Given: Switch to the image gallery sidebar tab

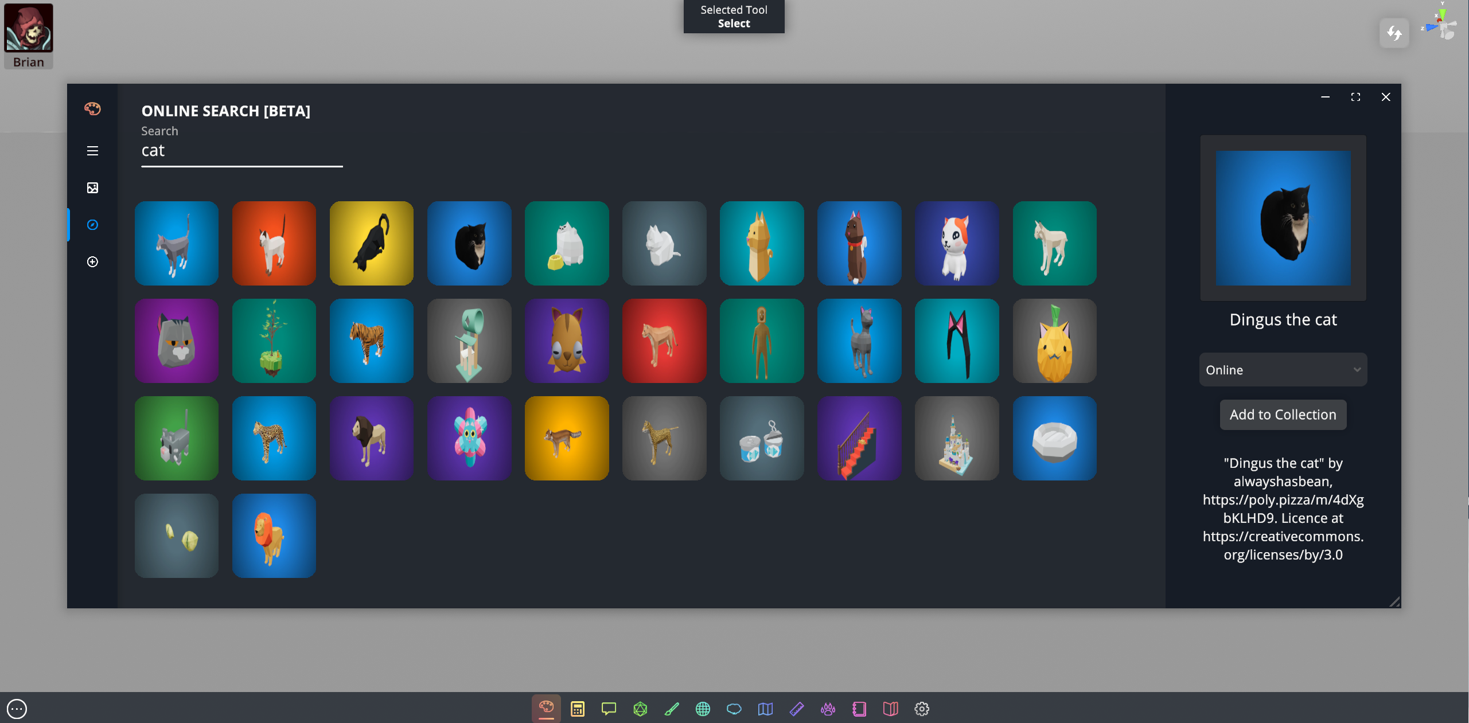Looking at the screenshot, I should pyautogui.click(x=92, y=188).
